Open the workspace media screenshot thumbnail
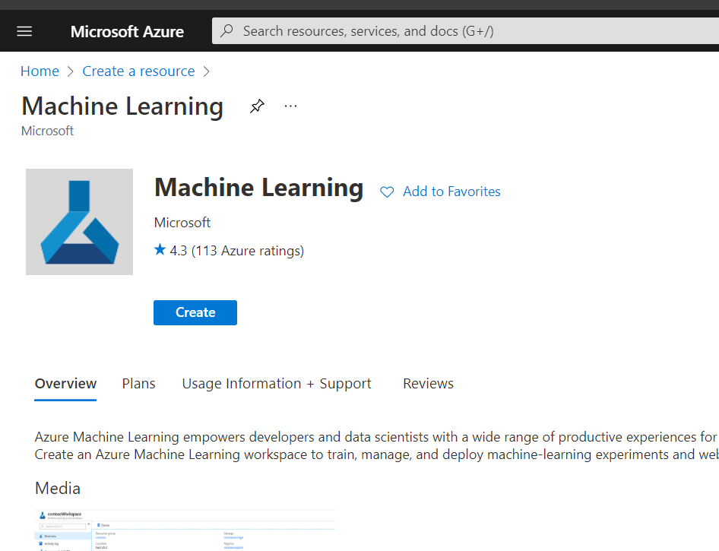This screenshot has height=551, width=719. pyautogui.click(x=185, y=530)
